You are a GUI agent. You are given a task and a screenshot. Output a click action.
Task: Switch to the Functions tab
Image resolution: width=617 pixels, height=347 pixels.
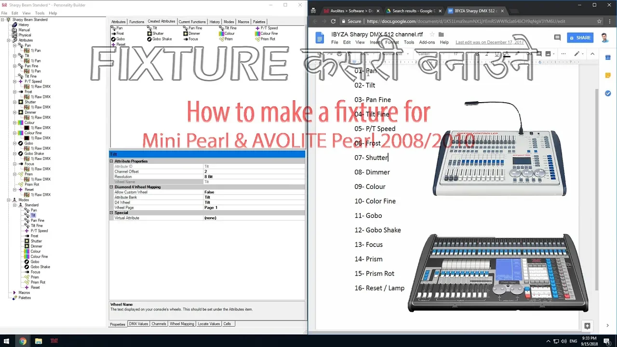136,22
